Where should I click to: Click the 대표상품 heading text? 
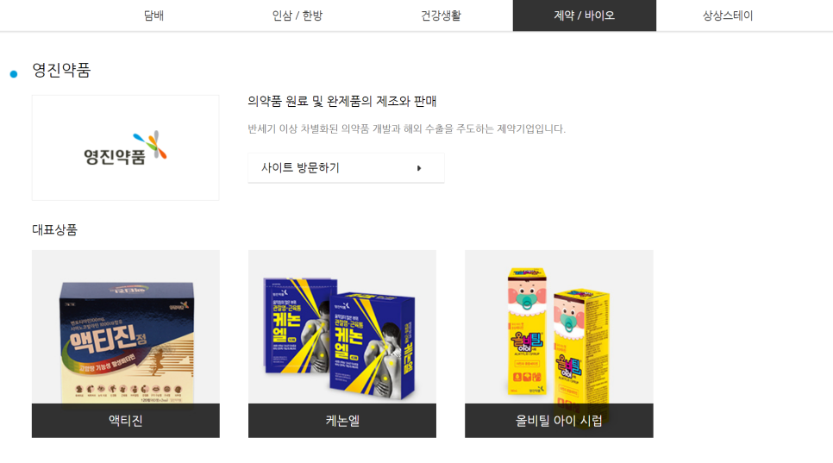(54, 230)
